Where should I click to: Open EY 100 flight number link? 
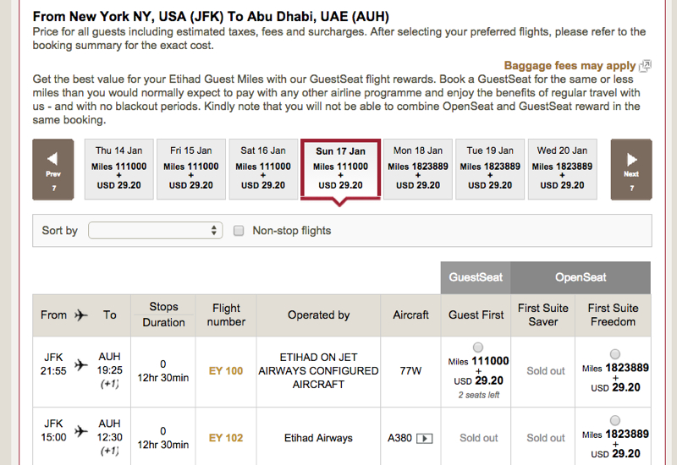[x=226, y=371]
